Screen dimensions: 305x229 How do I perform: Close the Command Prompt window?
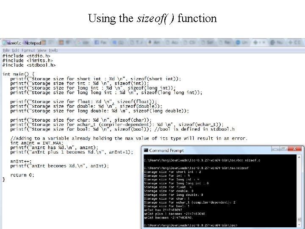295,149
